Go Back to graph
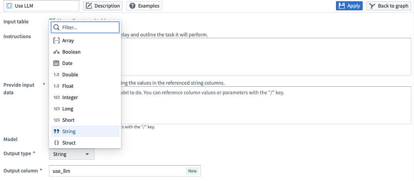Viewport: 414px width, 181px height. 389,6
